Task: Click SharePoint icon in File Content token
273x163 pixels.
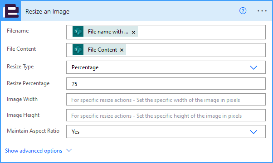Action: 78,49
